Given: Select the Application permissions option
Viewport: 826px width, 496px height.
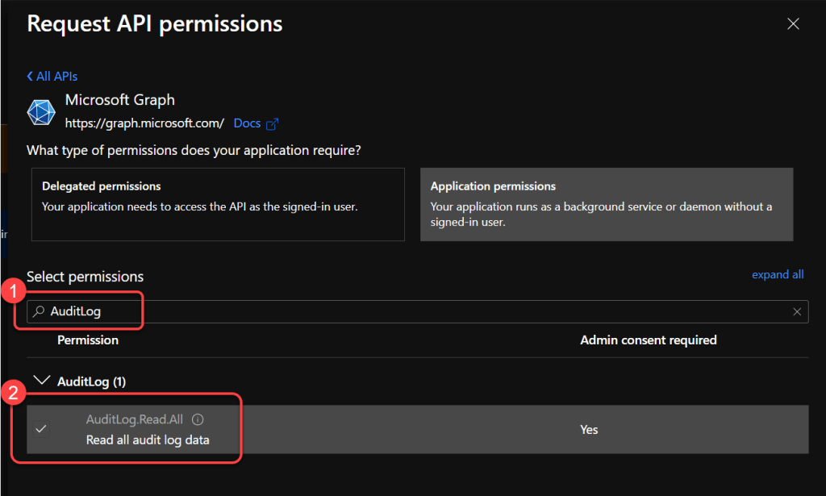Looking at the screenshot, I should [606, 204].
